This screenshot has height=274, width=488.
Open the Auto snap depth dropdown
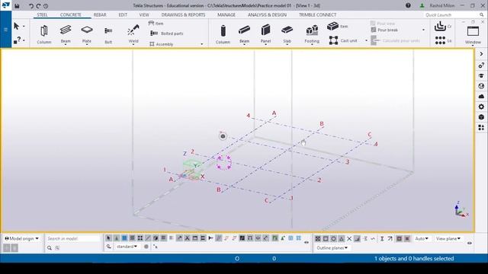[422, 238]
